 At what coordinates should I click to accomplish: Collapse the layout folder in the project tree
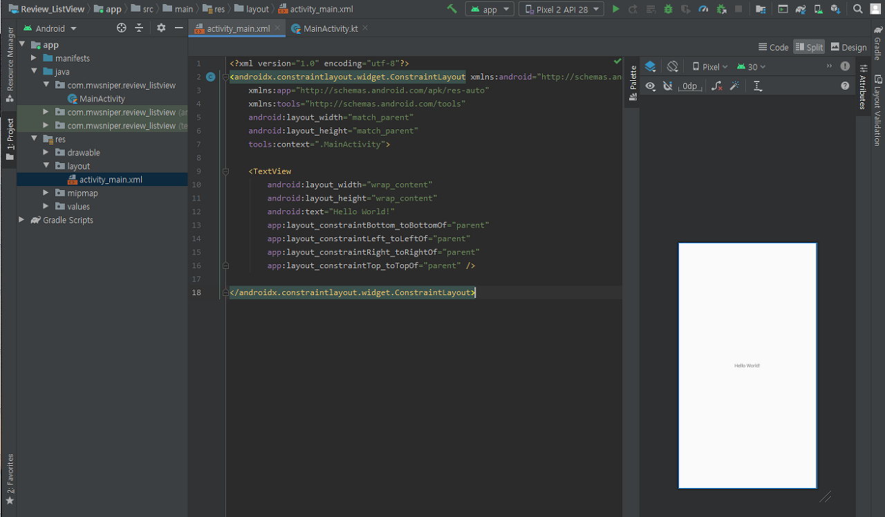point(46,166)
